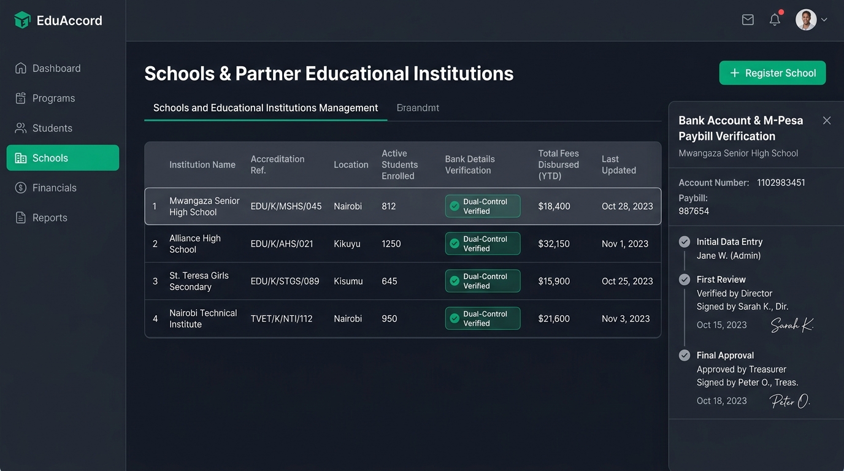The height and width of the screenshot is (471, 844).
Task: Click Final Approval check icon
Action: point(685,355)
